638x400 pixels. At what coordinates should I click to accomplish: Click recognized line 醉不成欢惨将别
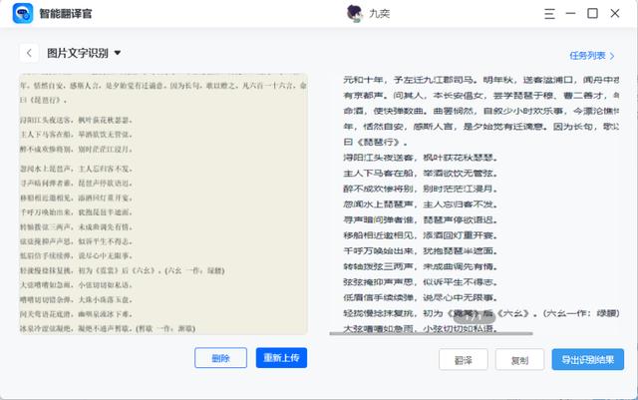coord(421,189)
